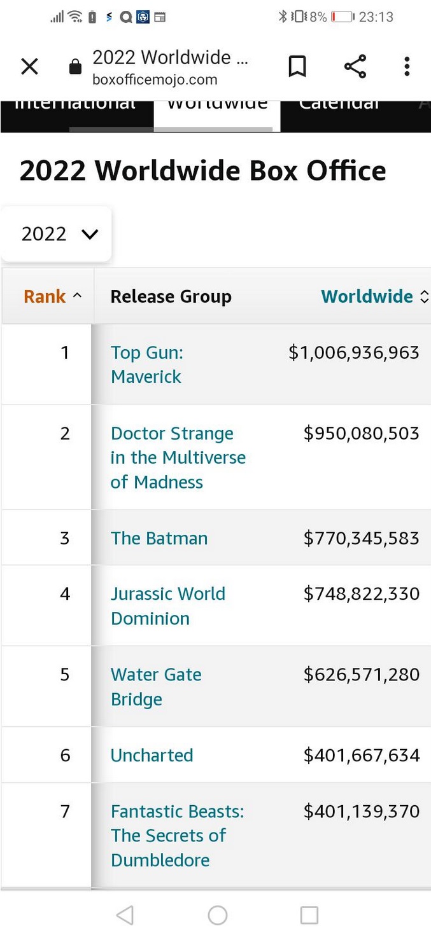Open the Uncharted movie link
This screenshot has height=933, width=431.
152,755
